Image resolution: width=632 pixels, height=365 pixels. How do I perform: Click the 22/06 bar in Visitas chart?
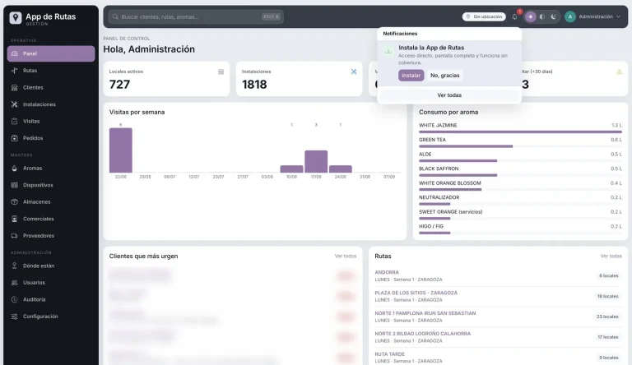coord(121,150)
